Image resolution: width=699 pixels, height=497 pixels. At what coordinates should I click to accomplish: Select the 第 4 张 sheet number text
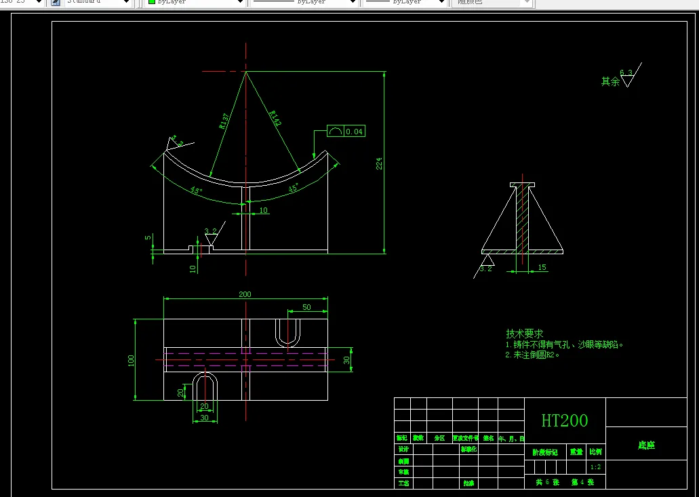tap(582, 482)
